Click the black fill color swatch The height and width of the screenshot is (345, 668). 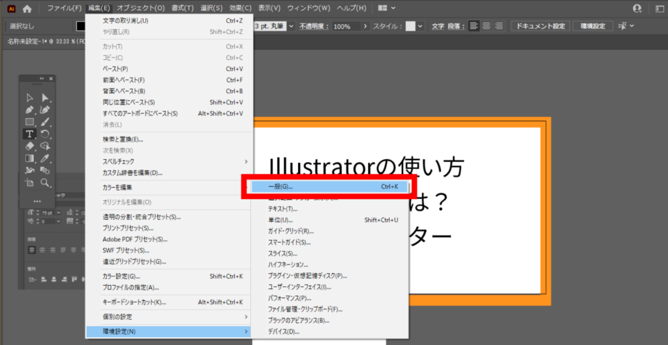pos(81,26)
